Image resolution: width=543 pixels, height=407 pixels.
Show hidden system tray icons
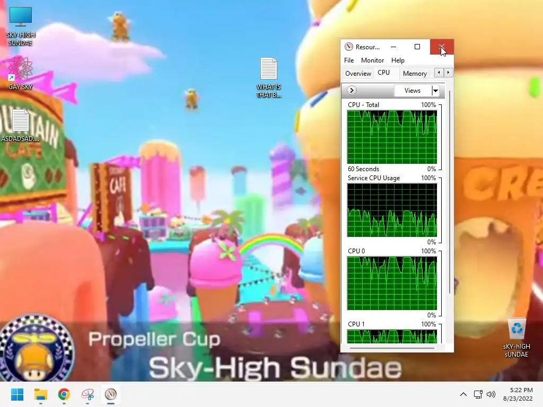coord(463,394)
